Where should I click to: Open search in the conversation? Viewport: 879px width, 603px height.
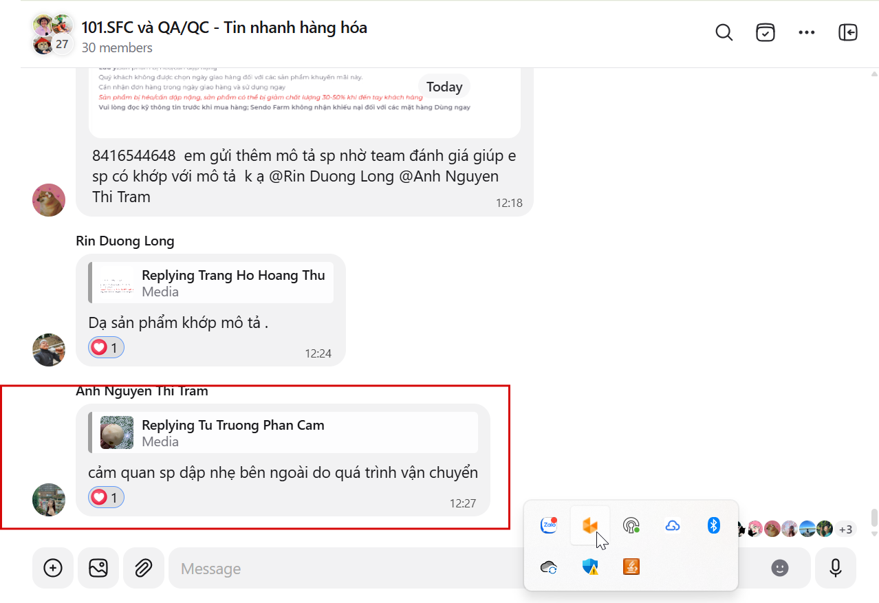(724, 32)
